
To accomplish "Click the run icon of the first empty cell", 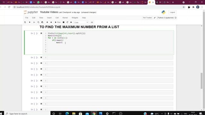I will (41, 57).
